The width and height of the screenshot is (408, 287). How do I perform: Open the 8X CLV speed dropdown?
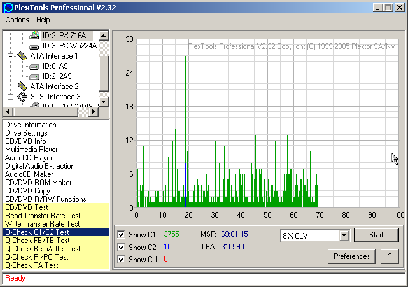[344, 235]
